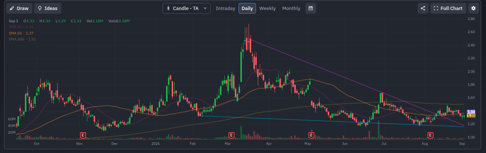Switch to the Weekly timeframe
The width and height of the screenshot is (486, 153).
(268, 8)
